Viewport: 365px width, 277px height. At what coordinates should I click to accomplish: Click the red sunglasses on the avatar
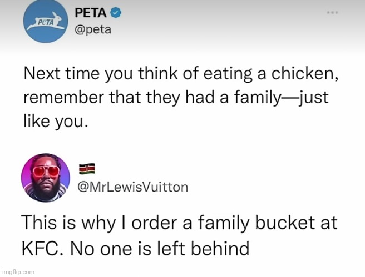click(x=46, y=171)
